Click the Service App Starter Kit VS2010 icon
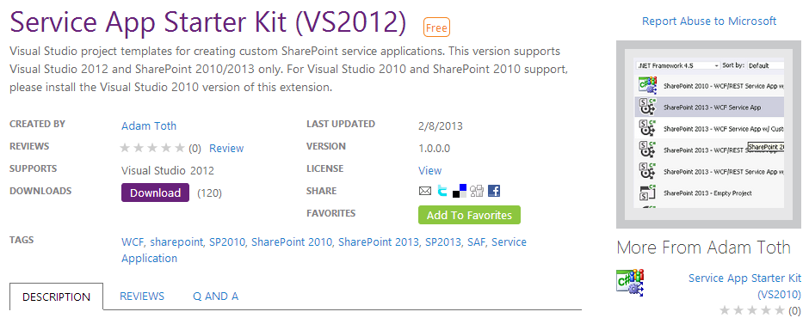The image size is (809, 324). tap(631, 282)
